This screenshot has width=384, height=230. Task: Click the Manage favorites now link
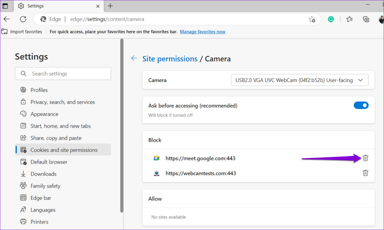click(202, 31)
